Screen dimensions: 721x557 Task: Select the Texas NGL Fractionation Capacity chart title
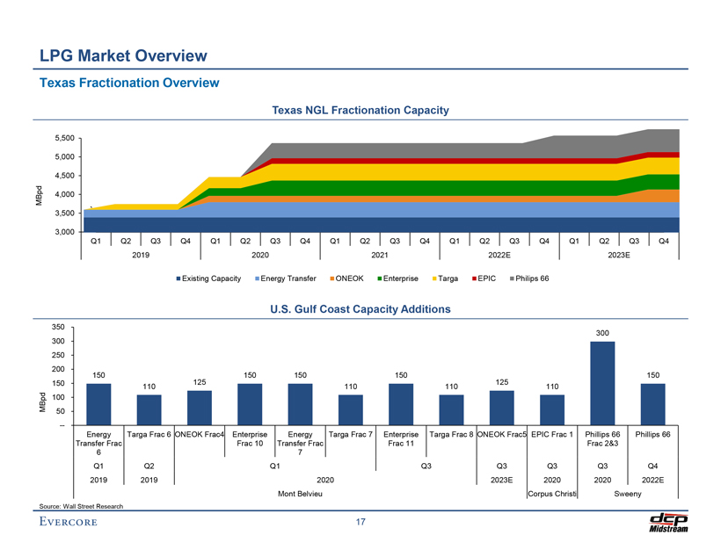point(360,111)
